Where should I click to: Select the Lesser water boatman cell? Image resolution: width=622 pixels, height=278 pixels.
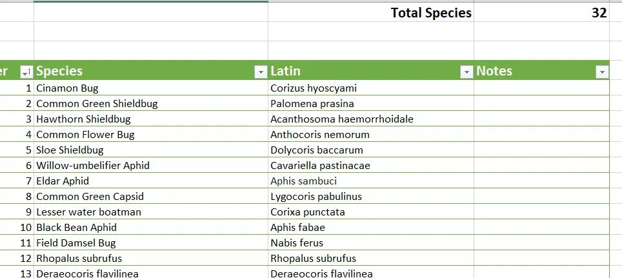151,212
